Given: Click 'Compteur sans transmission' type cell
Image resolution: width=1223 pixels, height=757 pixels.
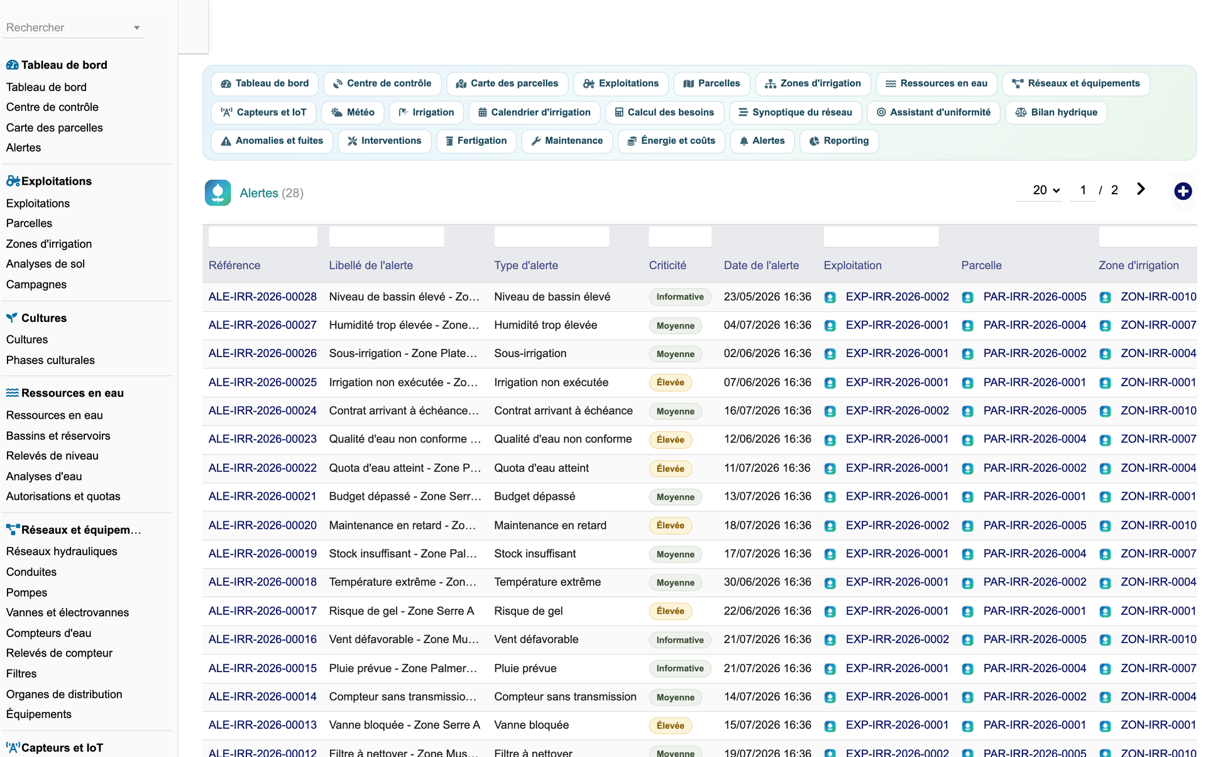Looking at the screenshot, I should (565, 697).
